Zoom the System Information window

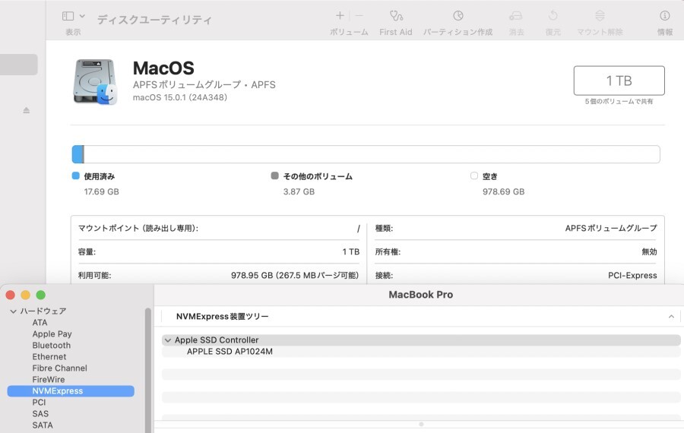pos(40,296)
